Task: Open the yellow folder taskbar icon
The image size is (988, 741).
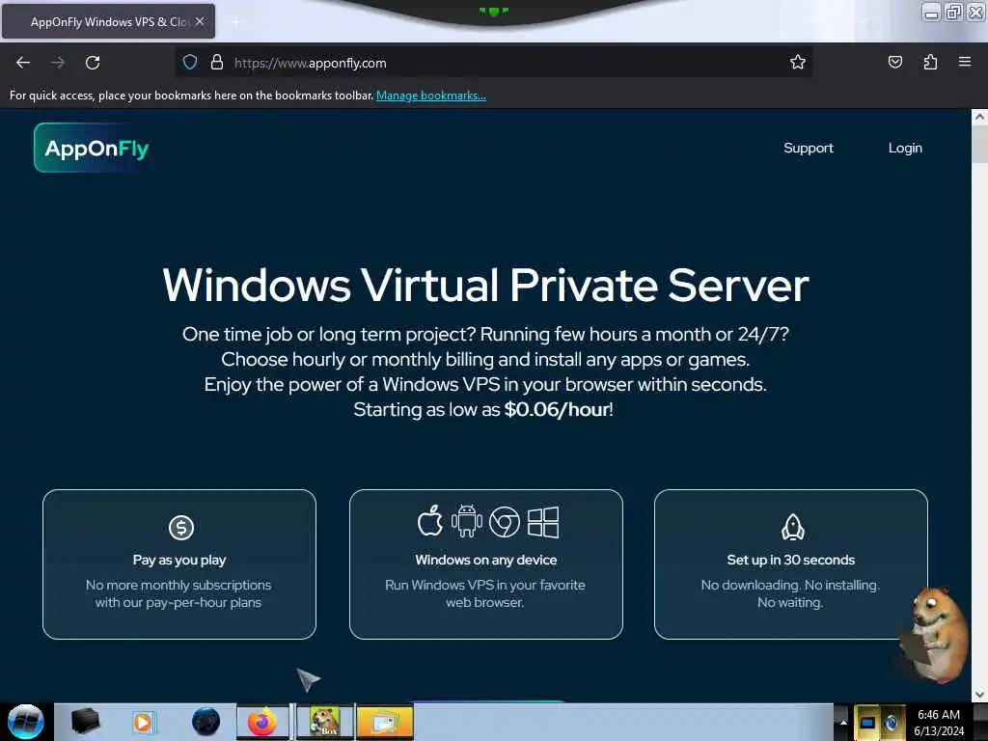Action: pyautogui.click(x=385, y=722)
